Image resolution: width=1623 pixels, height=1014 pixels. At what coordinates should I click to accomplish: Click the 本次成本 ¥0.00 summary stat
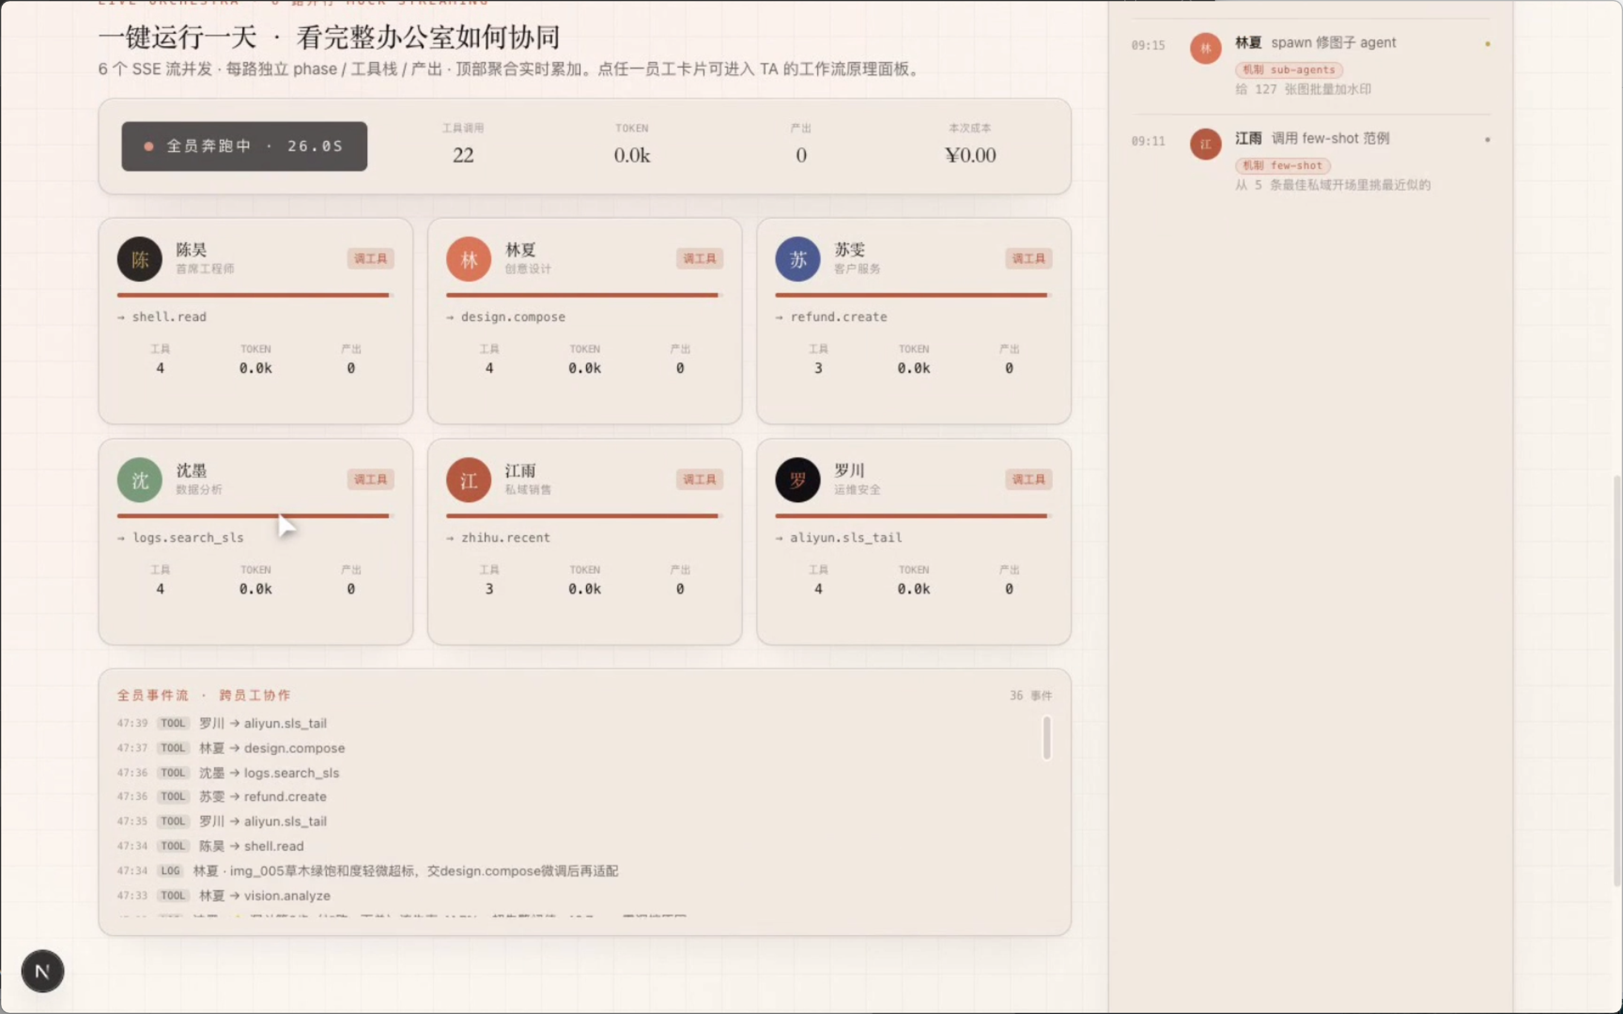coord(970,144)
